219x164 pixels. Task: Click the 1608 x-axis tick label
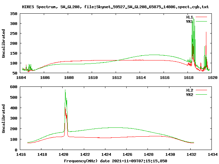(x=69, y=78)
